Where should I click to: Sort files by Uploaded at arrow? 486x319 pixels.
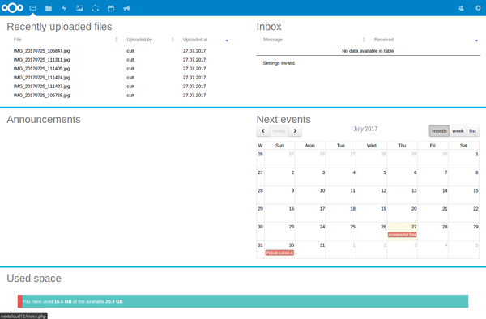pos(227,40)
